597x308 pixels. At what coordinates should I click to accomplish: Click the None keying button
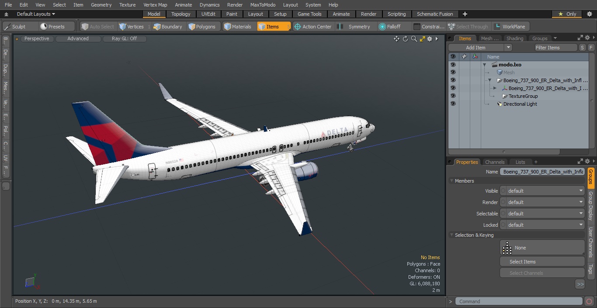[x=542, y=248]
